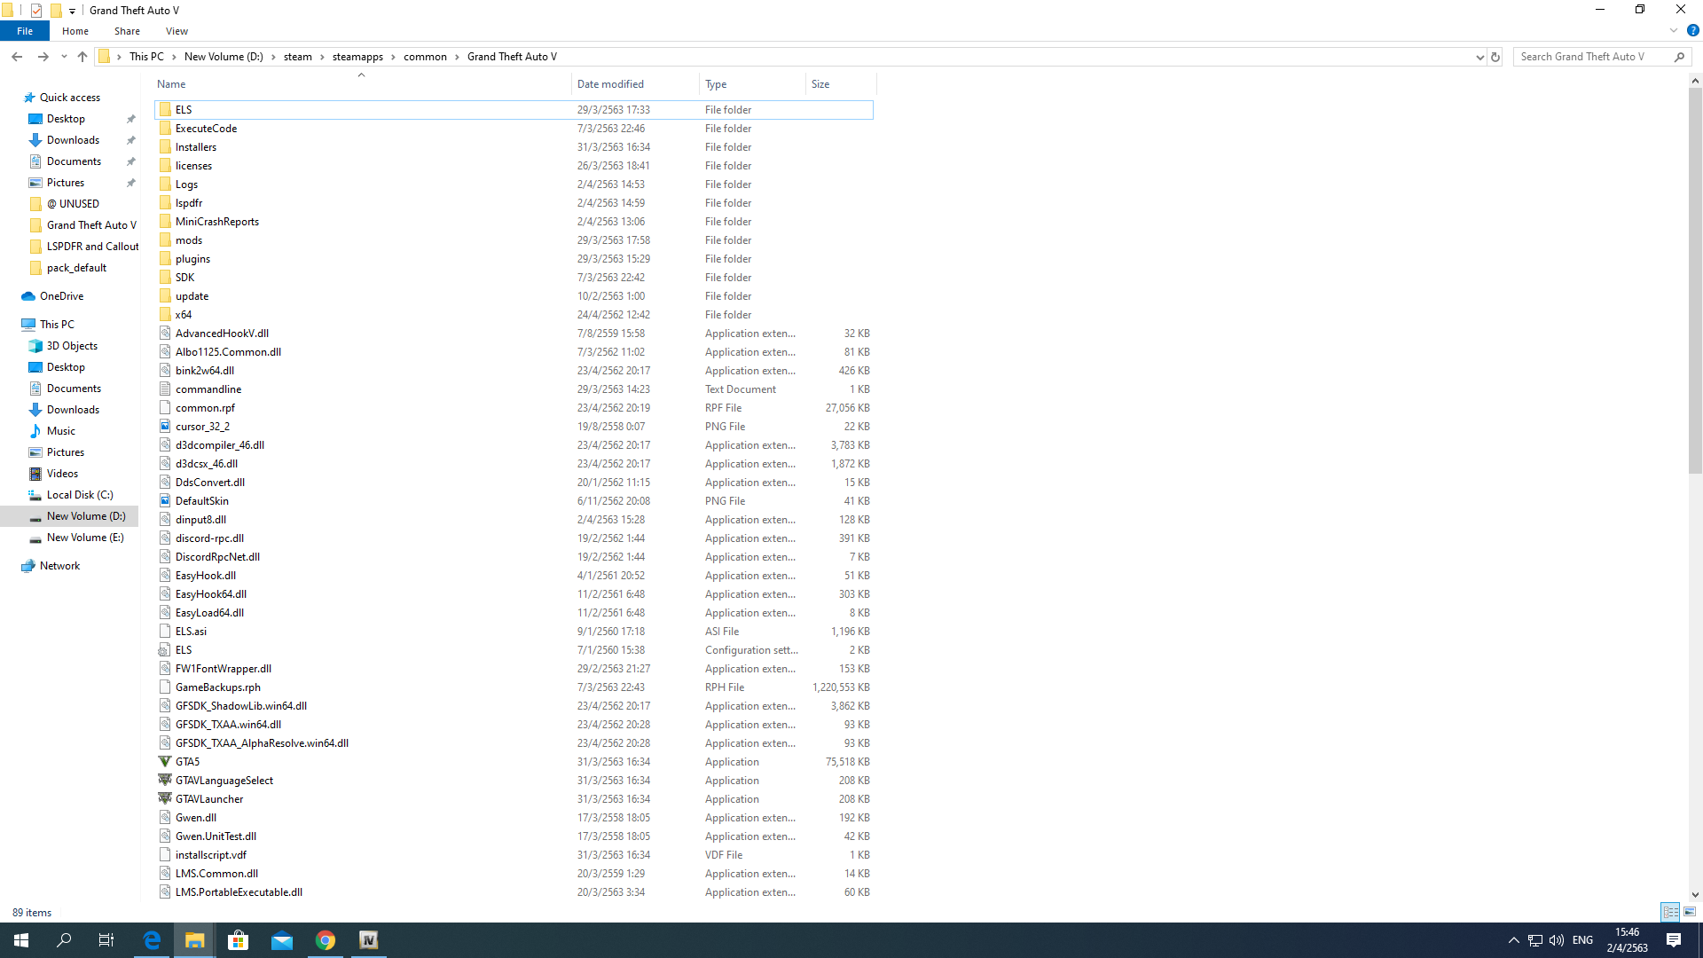The height and width of the screenshot is (958, 1703).
Task: Sort files by Date modified column
Action: pyautogui.click(x=610, y=84)
